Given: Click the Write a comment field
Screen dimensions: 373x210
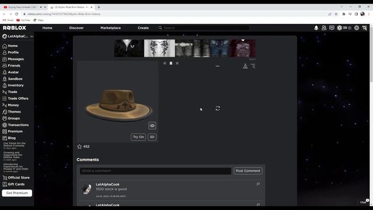Looking at the screenshot, I should coord(156,171).
